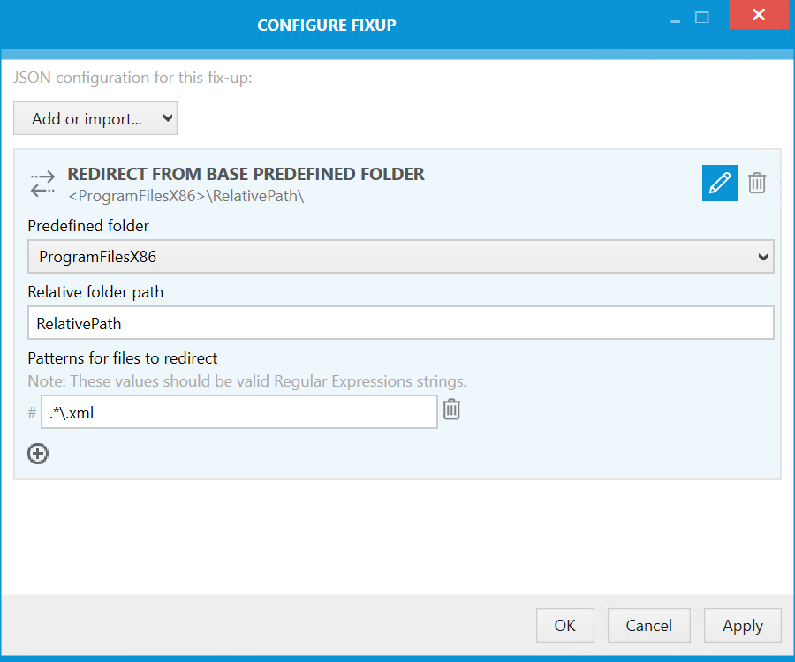Select the trash icon next to the pattern field
This screenshot has height=662, width=795.
click(451, 411)
